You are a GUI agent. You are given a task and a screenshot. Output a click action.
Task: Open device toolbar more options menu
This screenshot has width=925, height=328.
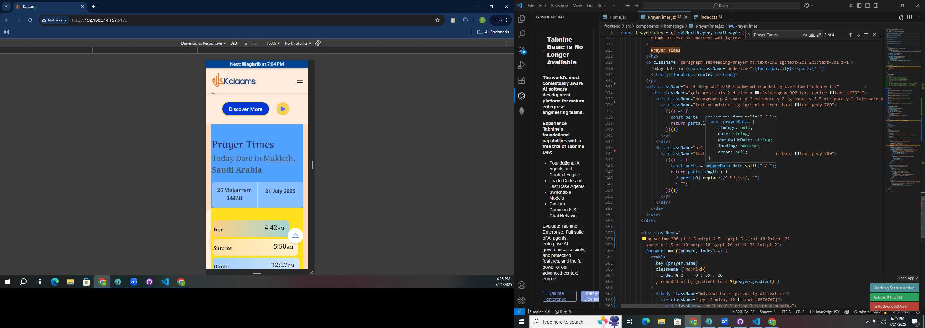coord(507,43)
